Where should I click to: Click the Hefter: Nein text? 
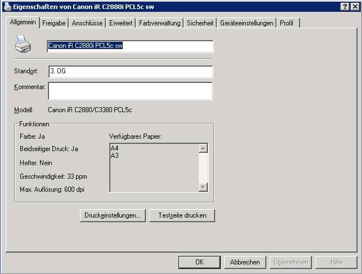tap(36, 163)
